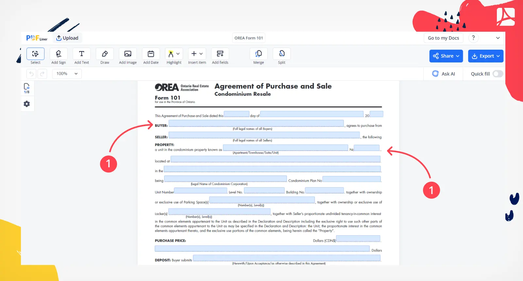The image size is (523, 281).
Task: Click the 'in the' municipality field
Action: (272, 169)
